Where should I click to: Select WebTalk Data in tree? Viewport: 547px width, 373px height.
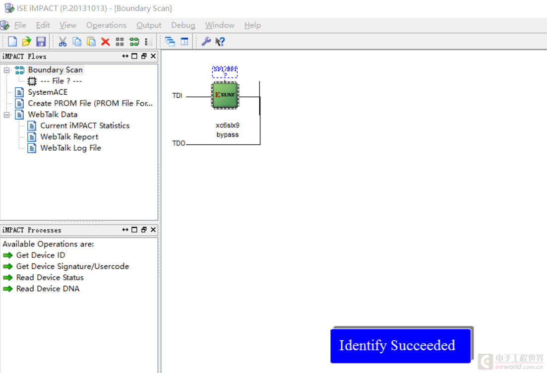[x=53, y=115]
